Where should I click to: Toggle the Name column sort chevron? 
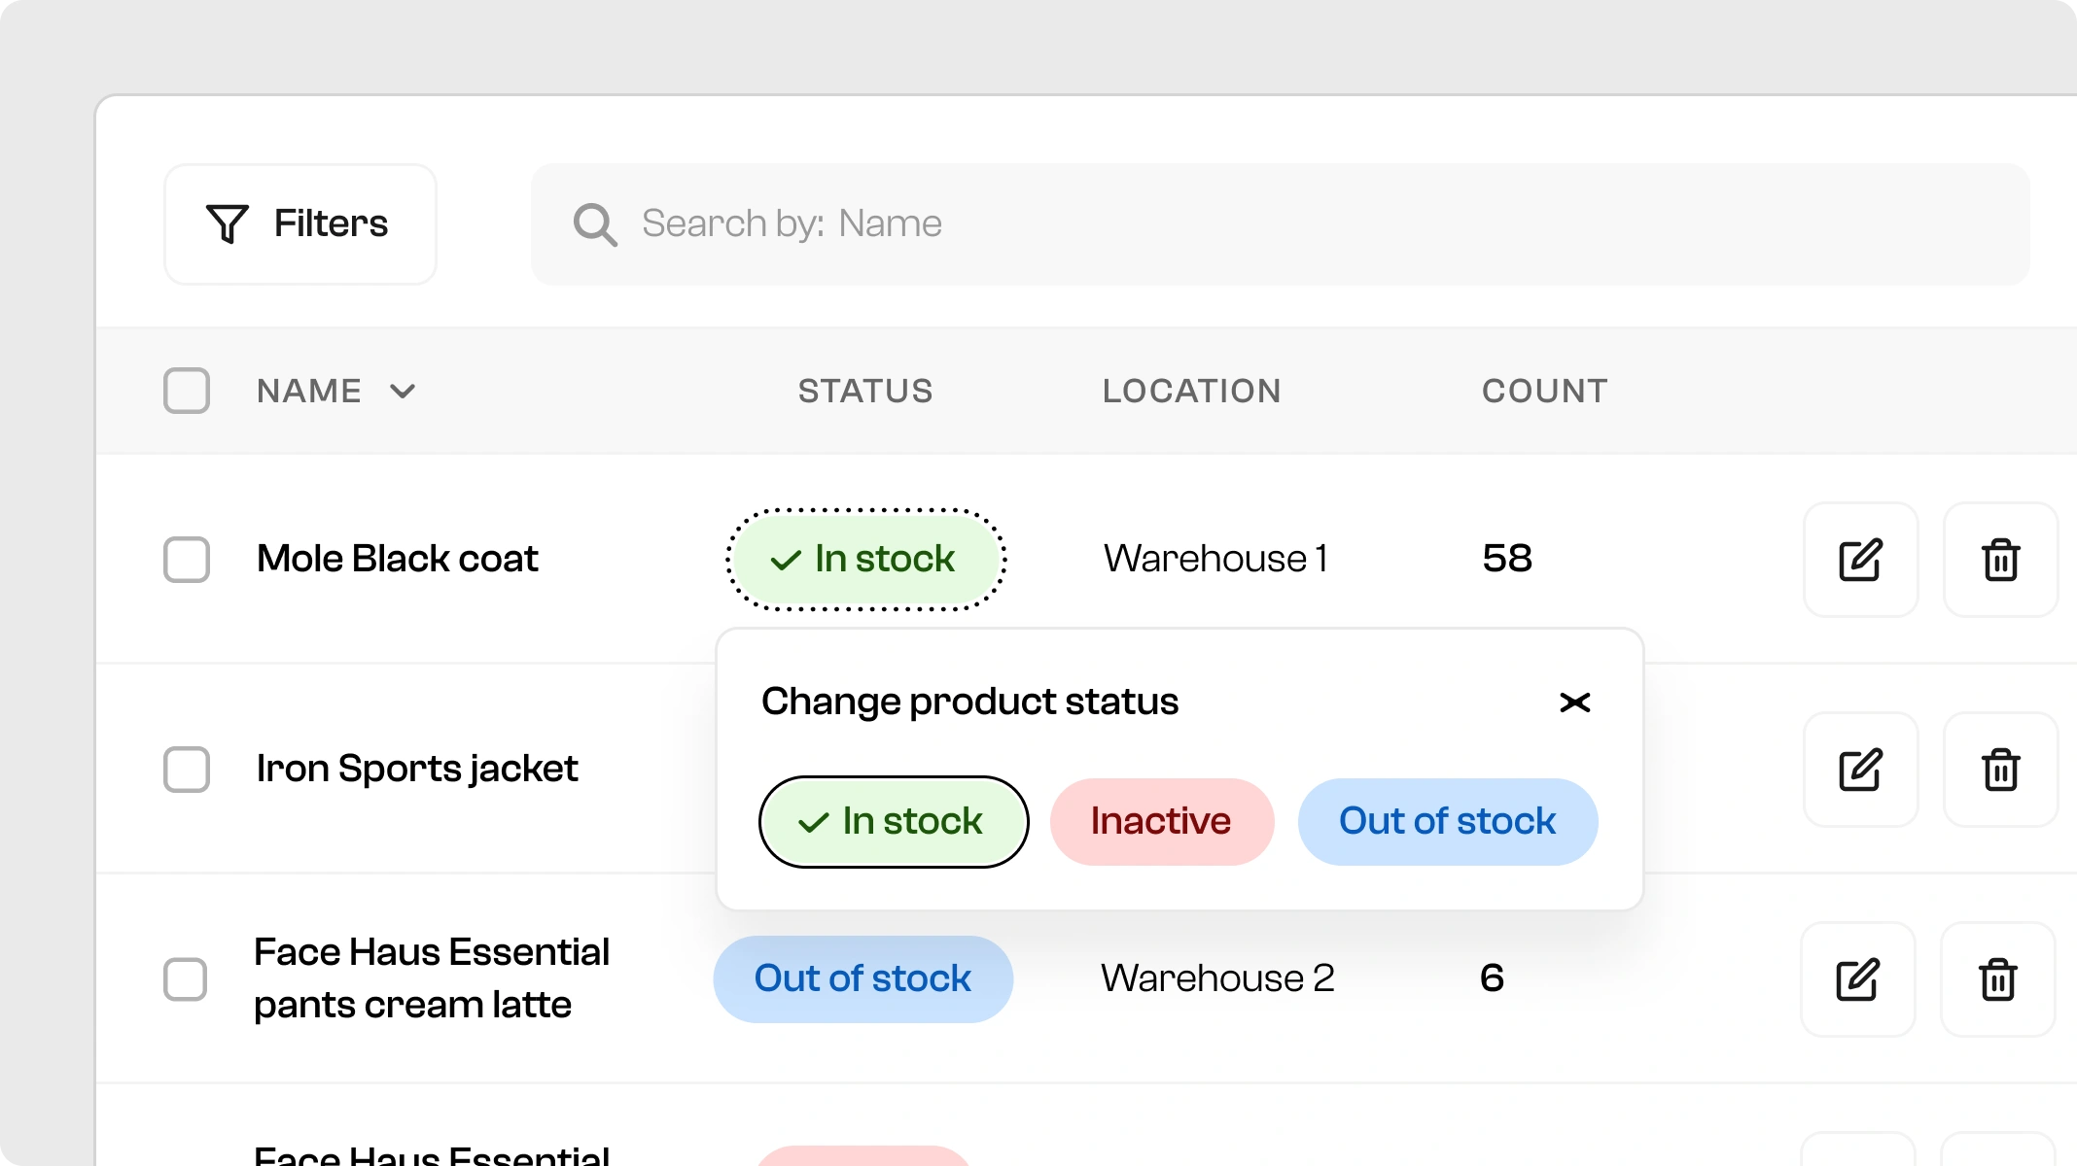(403, 391)
